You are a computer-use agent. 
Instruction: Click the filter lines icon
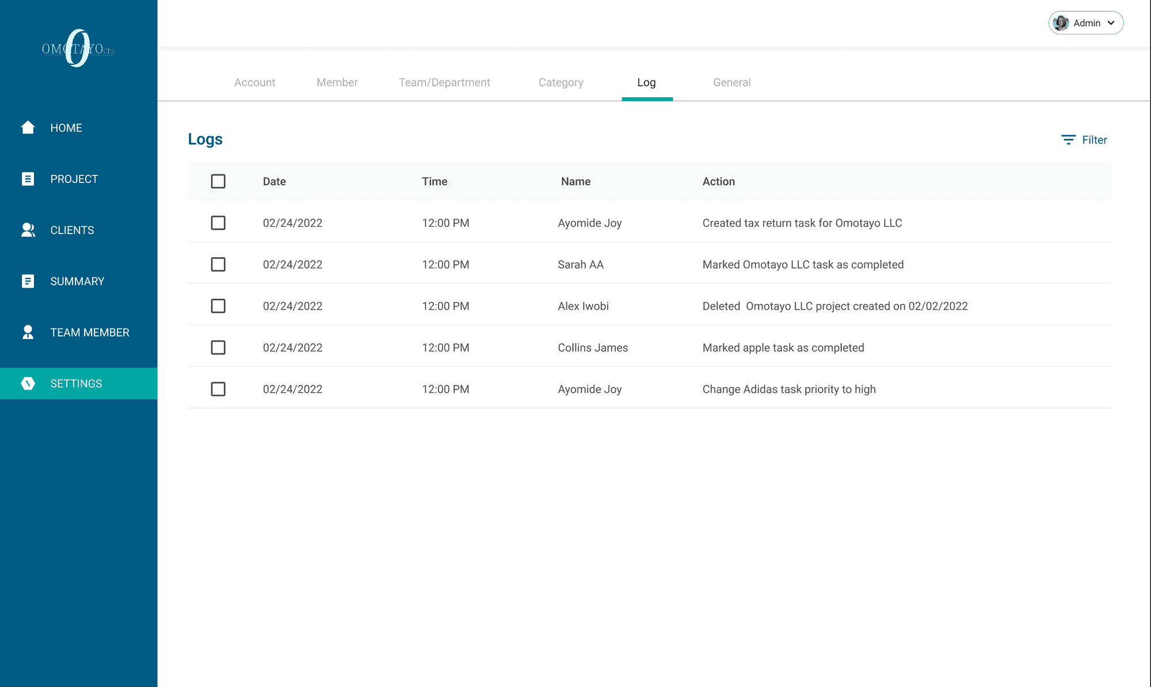point(1068,140)
